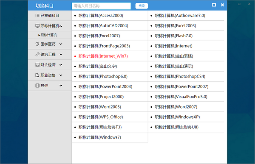Click the 已充值科目 list icon

pyautogui.click(x=37, y=16)
